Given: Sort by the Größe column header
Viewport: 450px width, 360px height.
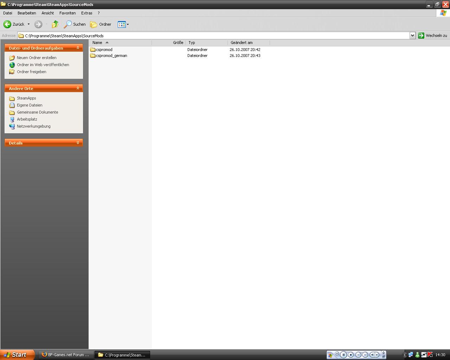Looking at the screenshot, I should pyautogui.click(x=169, y=43).
